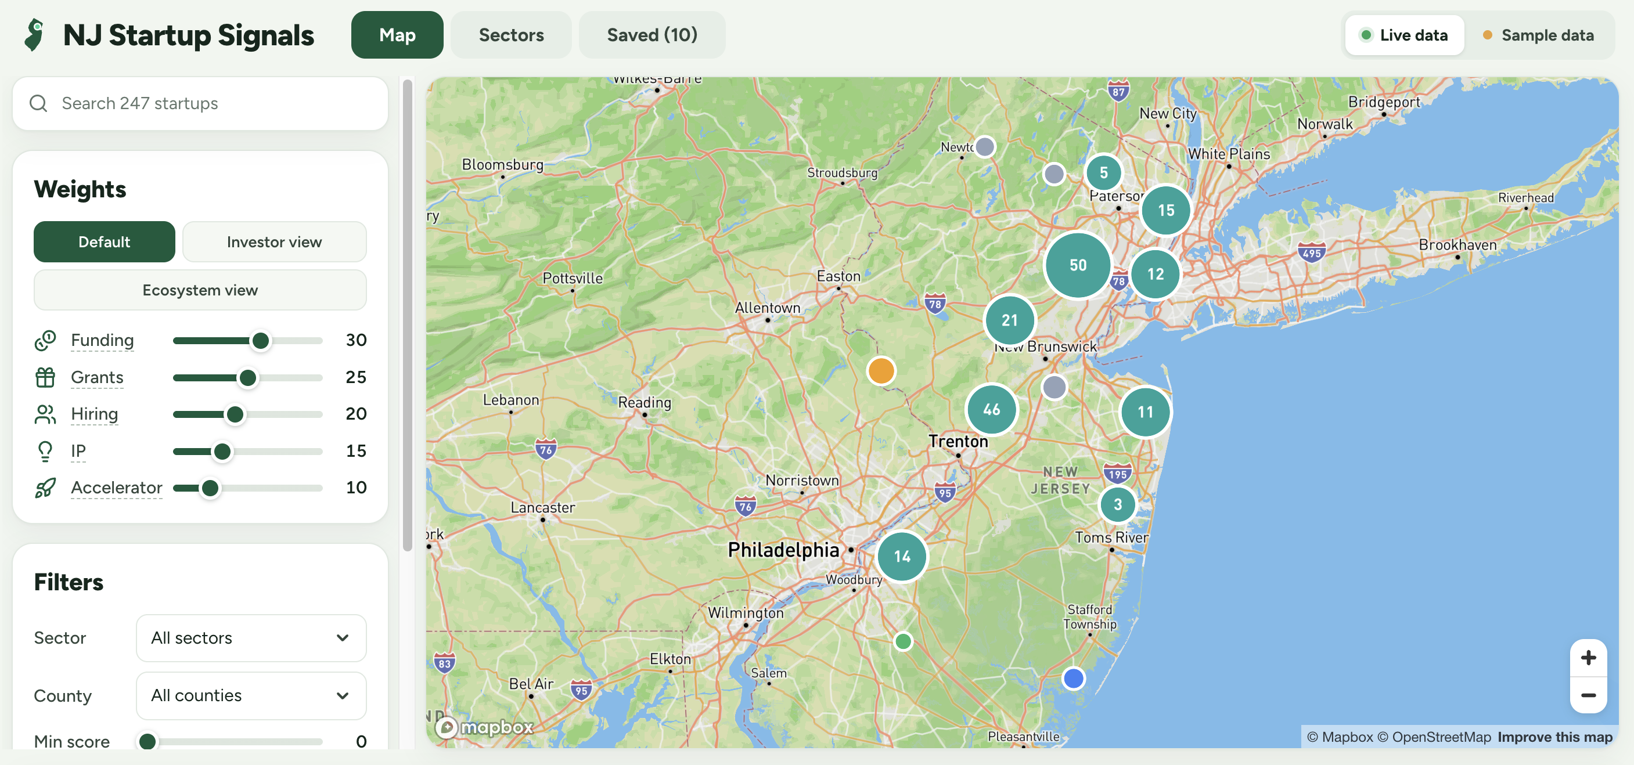Open the cluster marker labeled 3
The image size is (1634, 765).
pos(1118,504)
